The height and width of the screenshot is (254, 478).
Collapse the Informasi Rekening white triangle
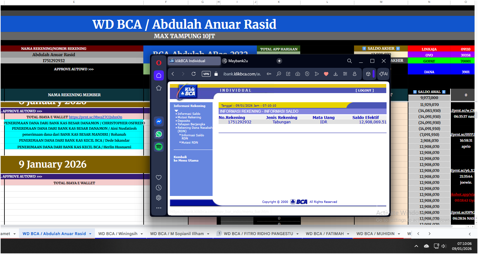pos(176,111)
